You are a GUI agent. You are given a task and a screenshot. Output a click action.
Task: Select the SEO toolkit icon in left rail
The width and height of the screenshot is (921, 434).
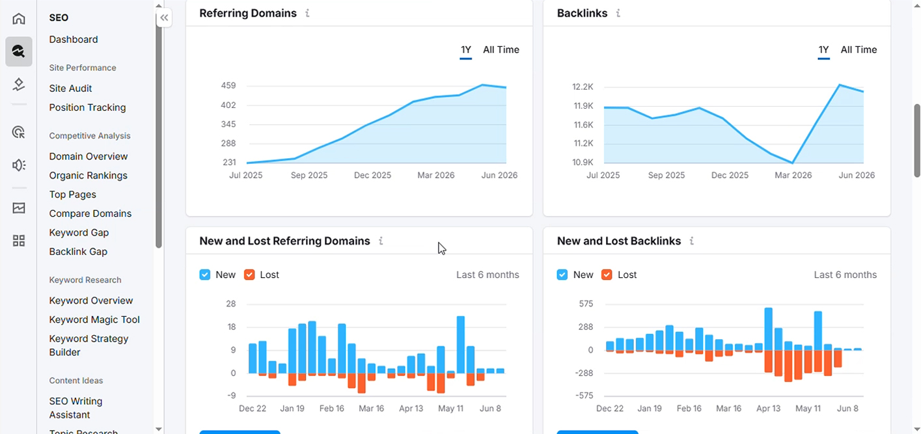click(x=19, y=51)
